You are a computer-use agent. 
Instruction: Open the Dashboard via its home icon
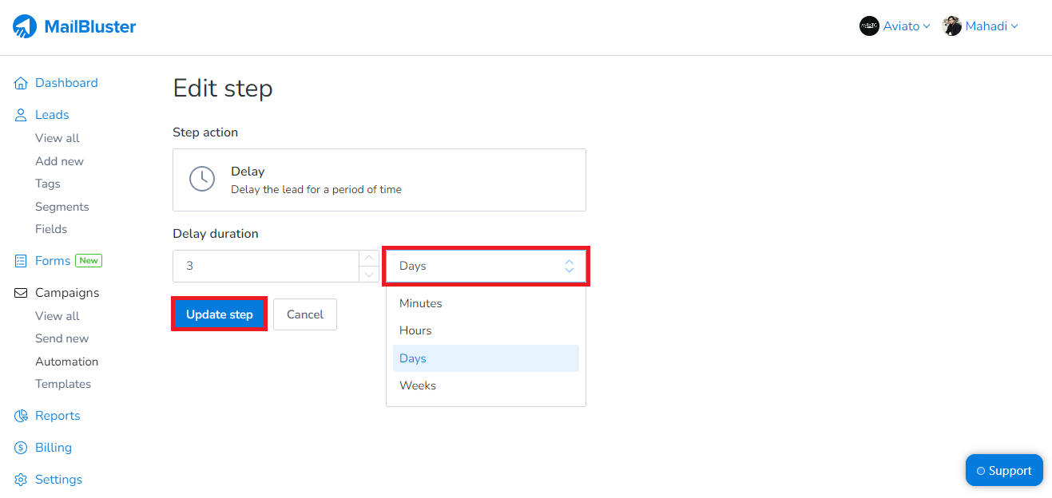20,82
